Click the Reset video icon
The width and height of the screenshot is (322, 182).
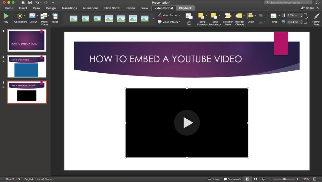(55, 18)
